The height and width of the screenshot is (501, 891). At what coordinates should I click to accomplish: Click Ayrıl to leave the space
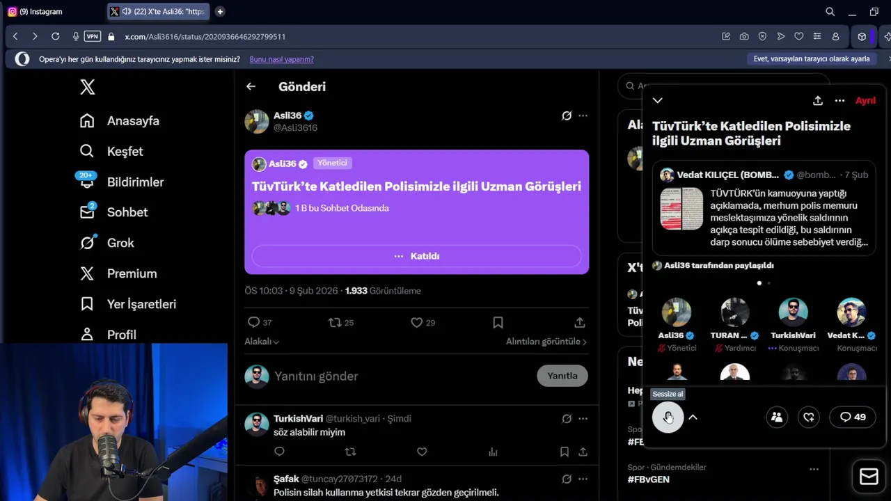click(865, 100)
